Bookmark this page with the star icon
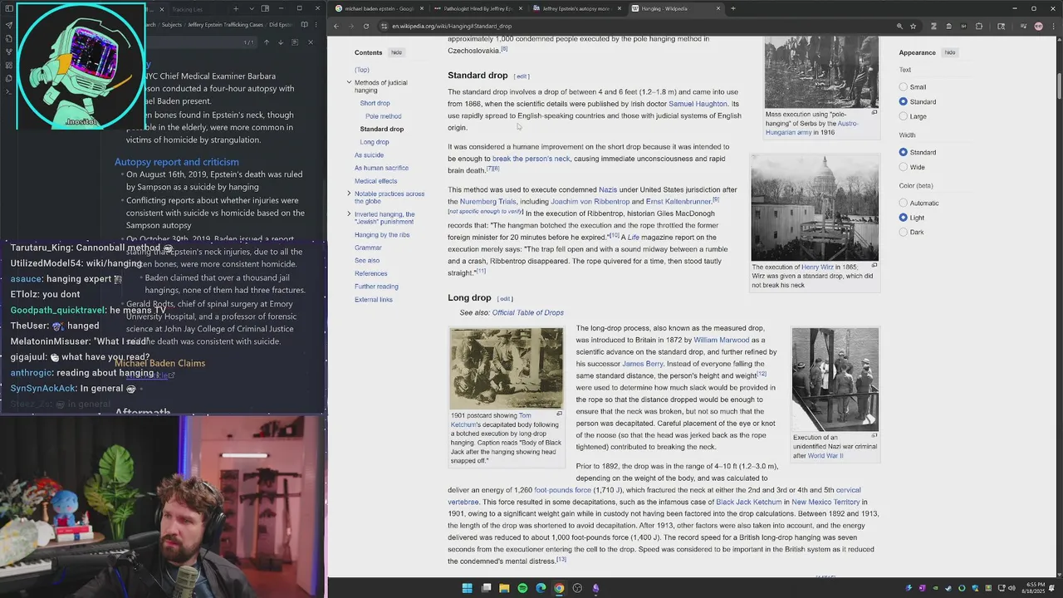The height and width of the screenshot is (598, 1063). tap(914, 26)
